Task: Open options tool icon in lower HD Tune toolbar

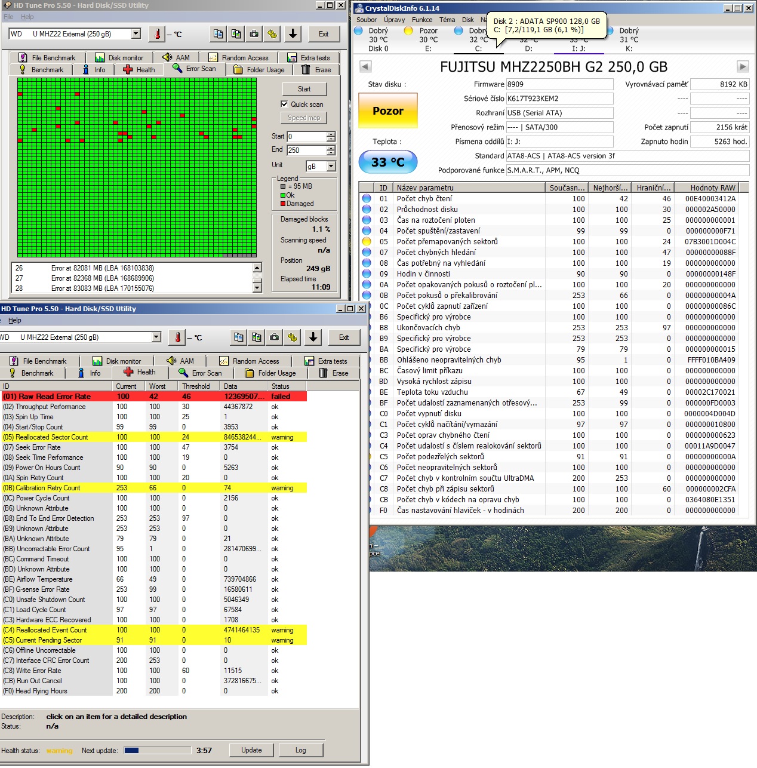Action: click(293, 337)
